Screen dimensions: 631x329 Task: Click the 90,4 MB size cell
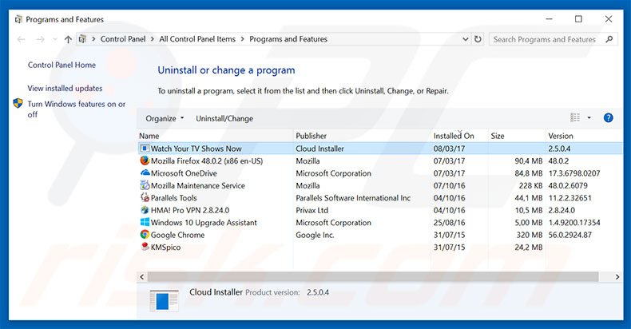(529, 161)
